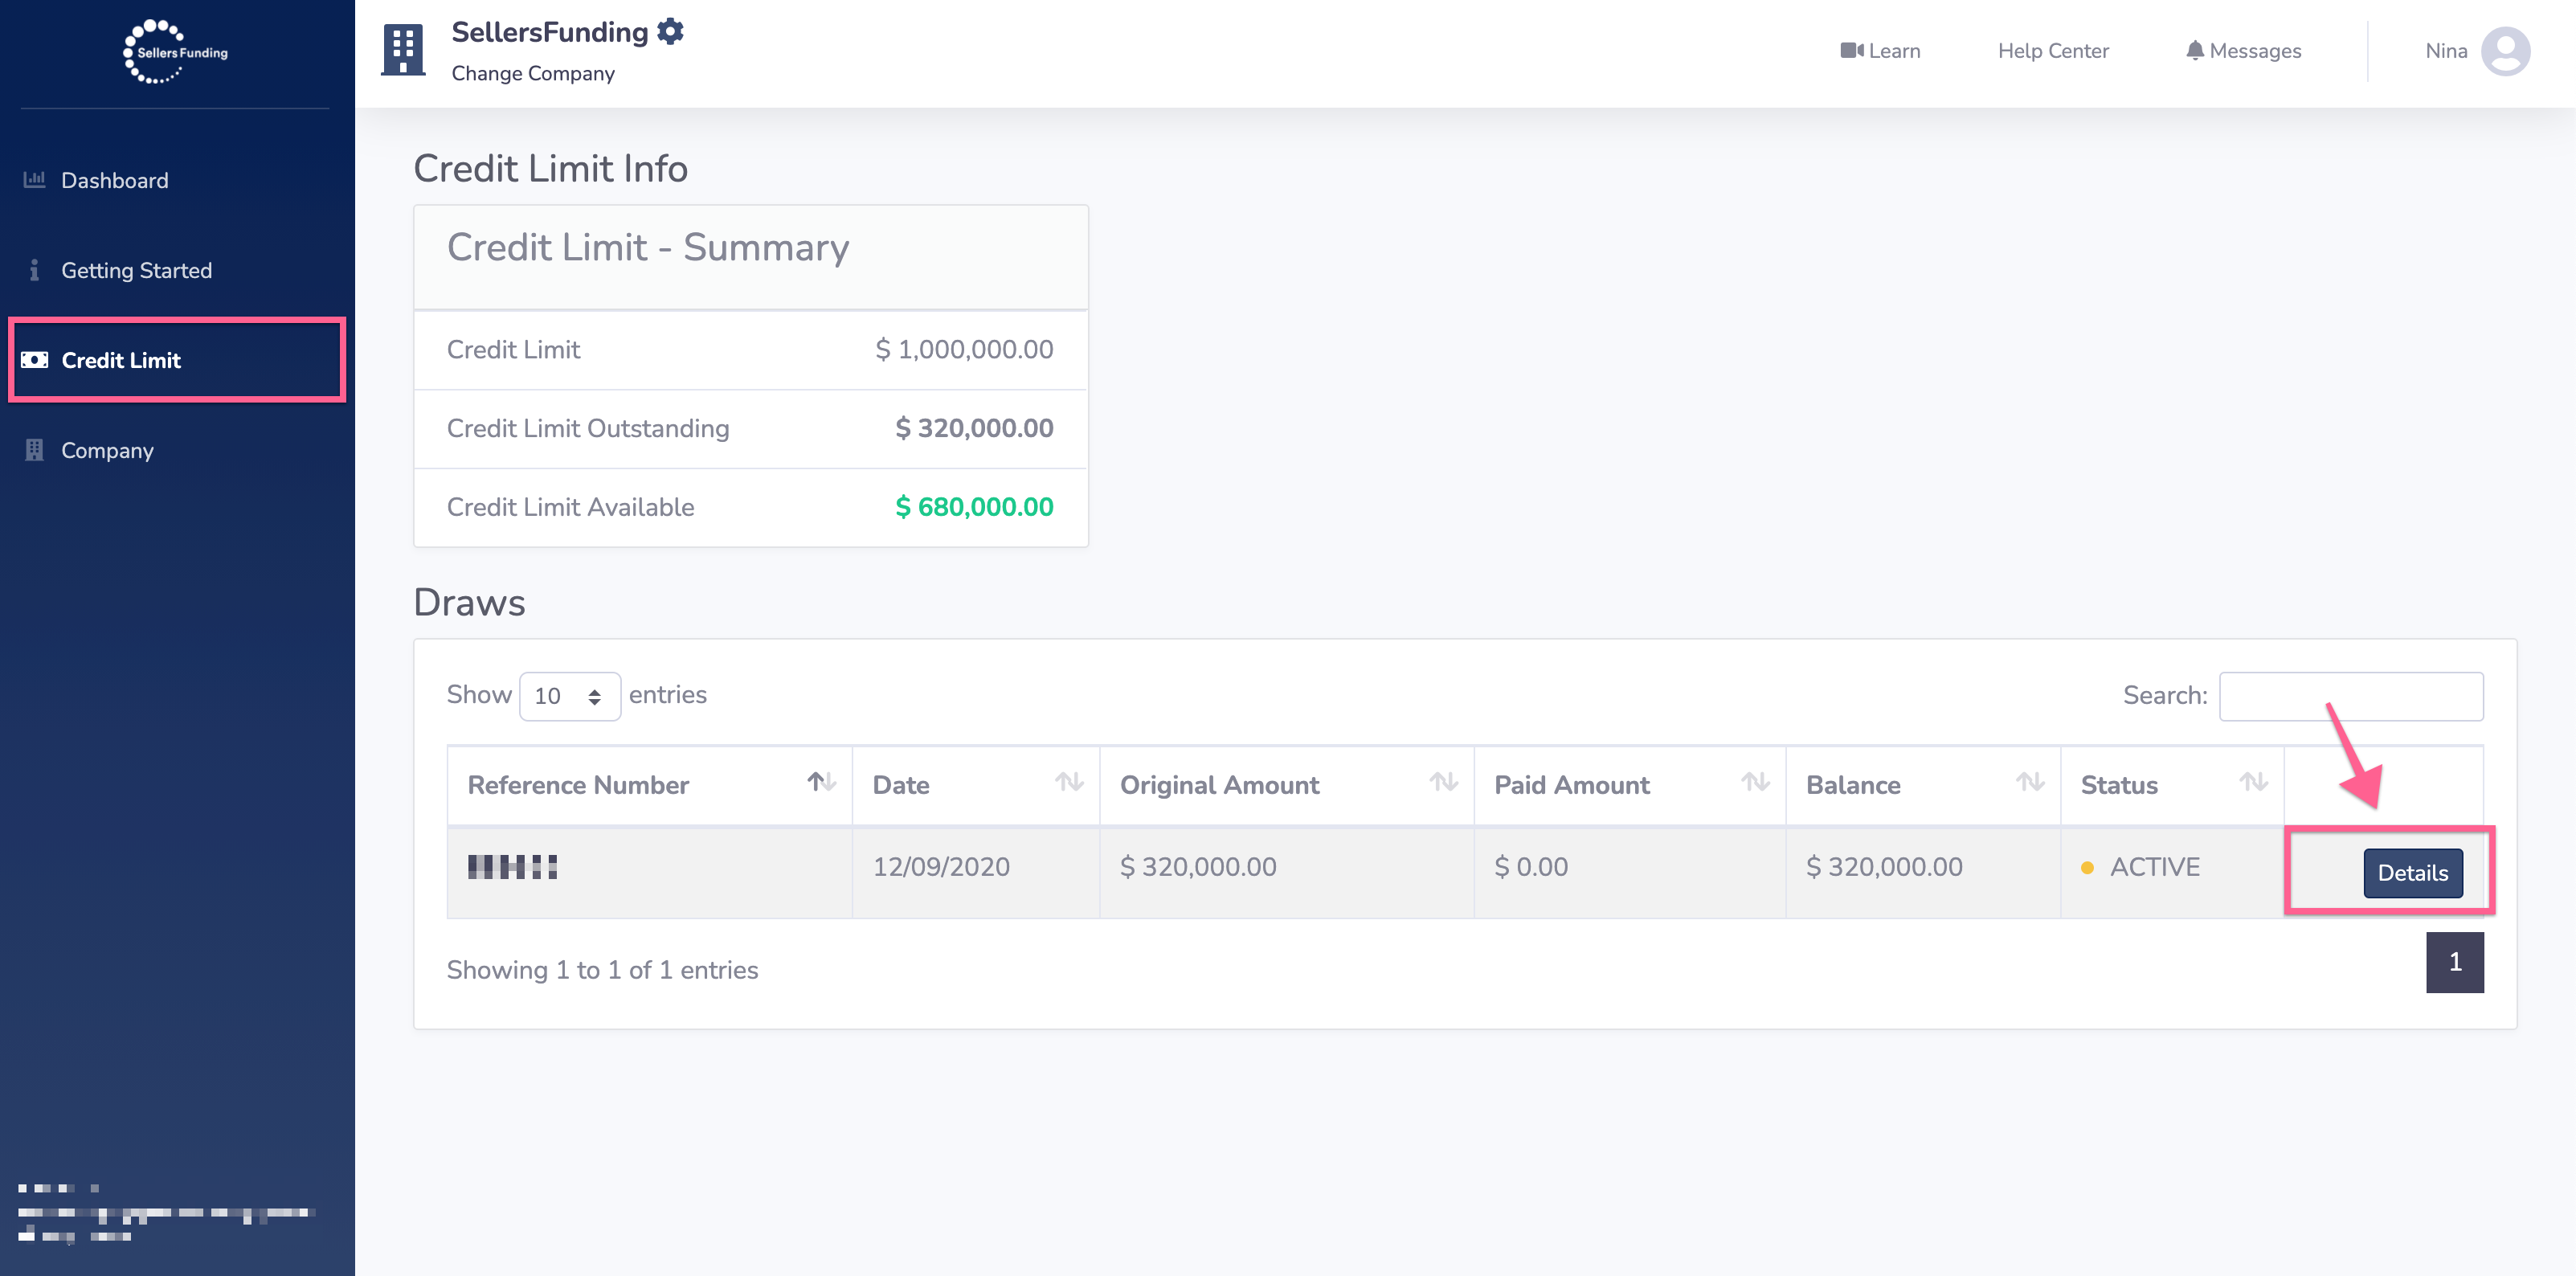Open the Help Center link
The height and width of the screenshot is (1276, 2576).
tap(2053, 51)
